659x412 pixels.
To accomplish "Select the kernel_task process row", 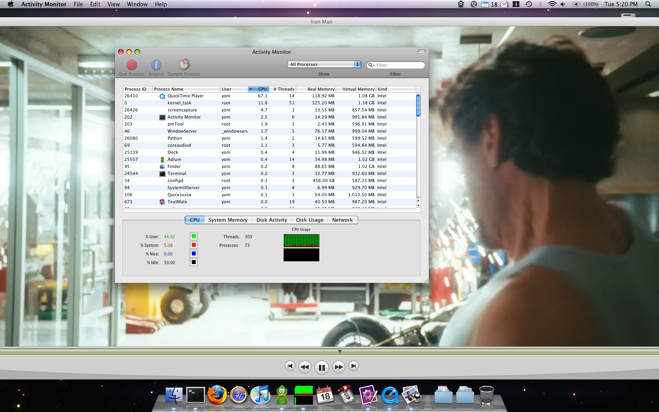I will coord(269,103).
